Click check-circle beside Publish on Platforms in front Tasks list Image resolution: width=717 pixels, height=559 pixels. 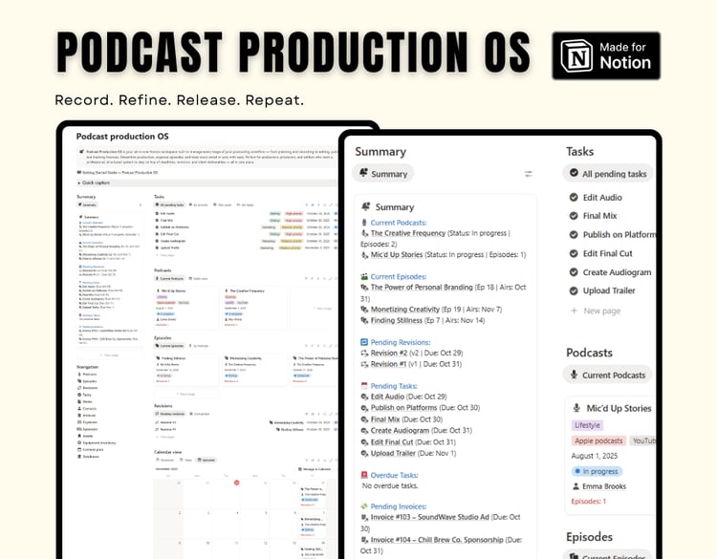[x=574, y=234]
